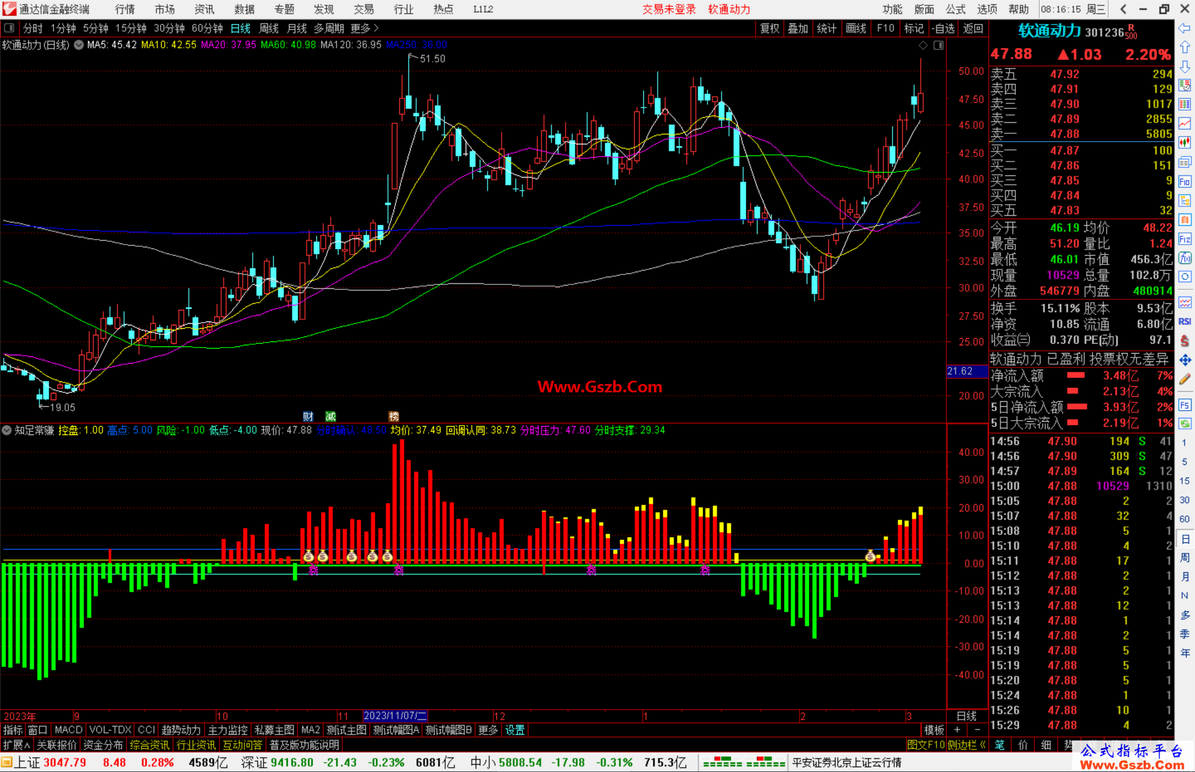Click the stacked windows icon in the sidebar
Image resolution: width=1195 pixels, height=772 pixels.
(1184, 162)
